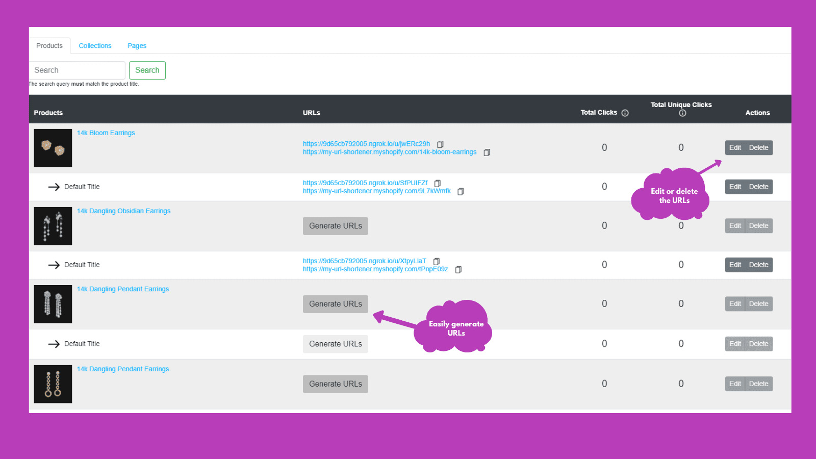This screenshot has width=816, height=459.
Task: Click the product search input field
Action: click(x=76, y=70)
